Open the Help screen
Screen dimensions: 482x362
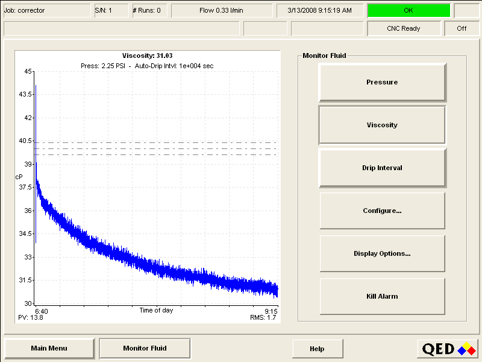coord(317,349)
